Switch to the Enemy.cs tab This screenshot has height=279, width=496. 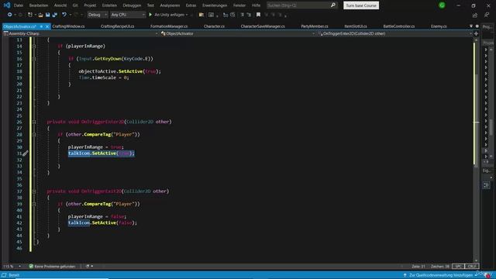tap(439, 26)
